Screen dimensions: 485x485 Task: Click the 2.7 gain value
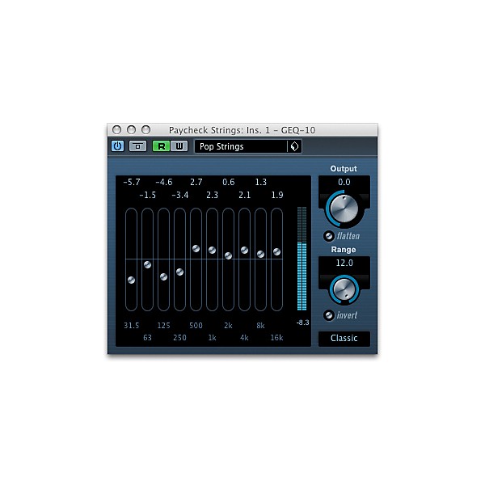tap(196, 182)
